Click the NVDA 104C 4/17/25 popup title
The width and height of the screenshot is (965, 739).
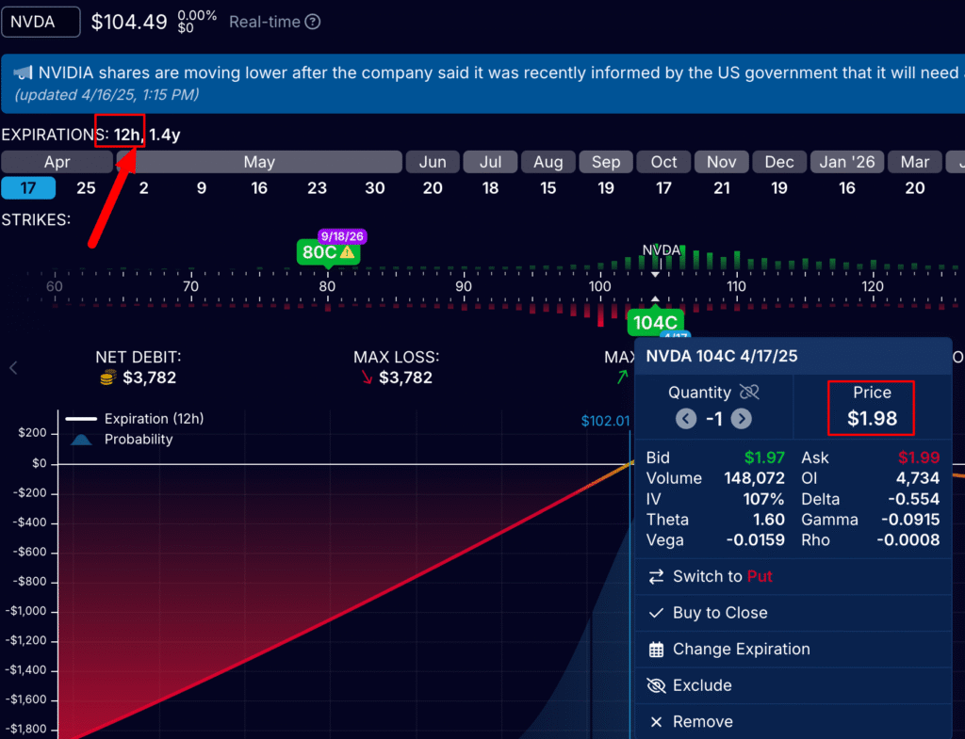(721, 356)
